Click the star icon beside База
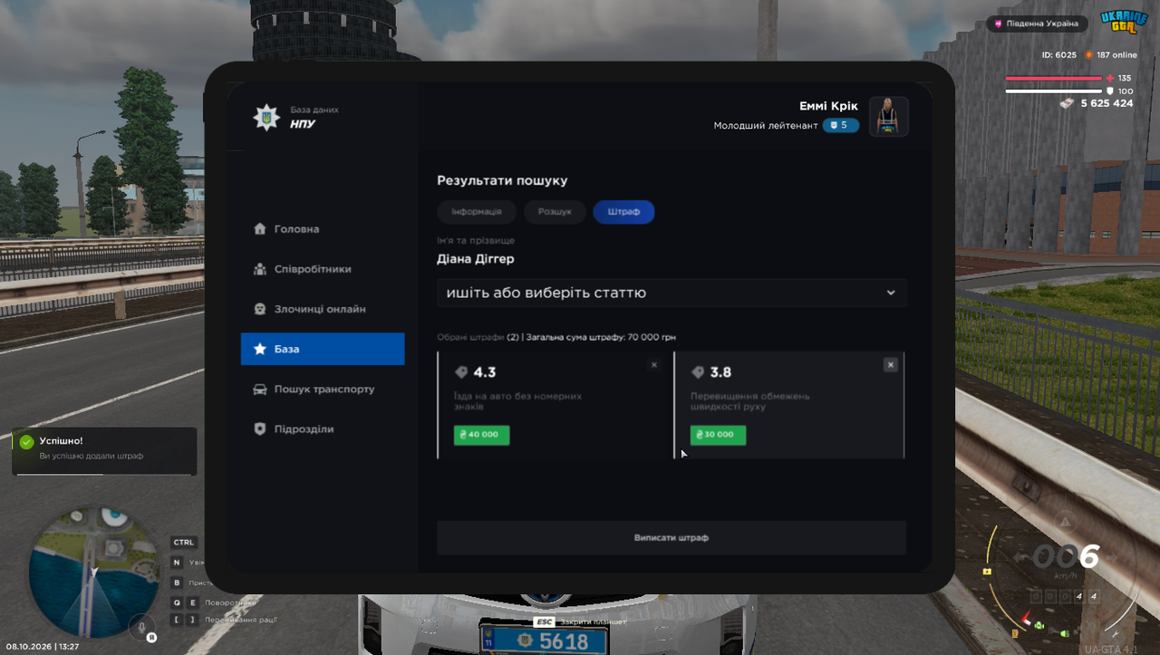The height and width of the screenshot is (655, 1160). pos(260,349)
